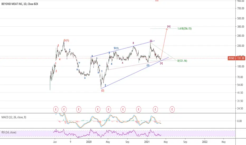This screenshot has height=145, width=246.
Task: Click the BYND 131.38 current price tag
Action: pos(236,58)
